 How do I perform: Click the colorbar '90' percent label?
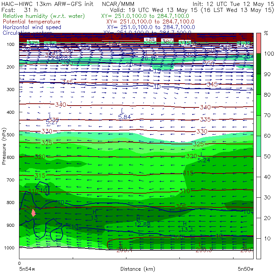[x=267, y=74]
